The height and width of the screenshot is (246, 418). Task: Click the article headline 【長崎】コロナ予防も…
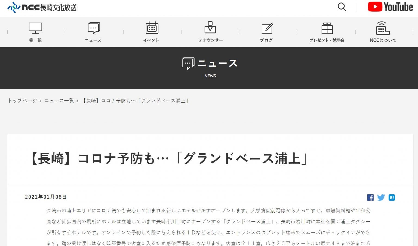pyautogui.click(x=169, y=159)
